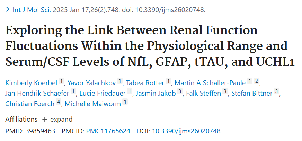Open author Jan Hendrik Schaefer
302x141 pixels.
[x=37, y=94]
